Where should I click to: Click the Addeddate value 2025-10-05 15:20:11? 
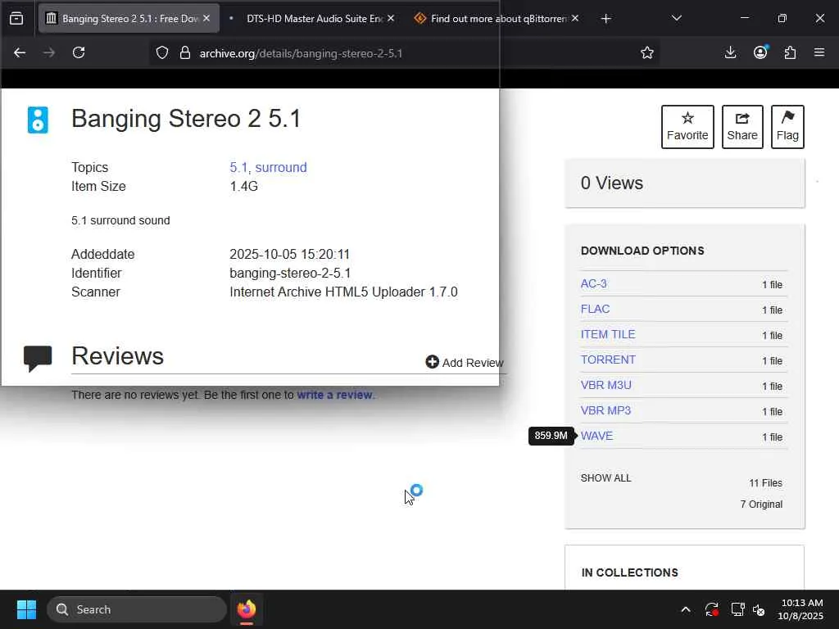click(x=289, y=254)
